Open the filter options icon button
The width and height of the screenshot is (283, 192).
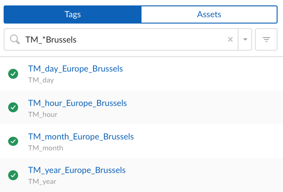point(266,40)
